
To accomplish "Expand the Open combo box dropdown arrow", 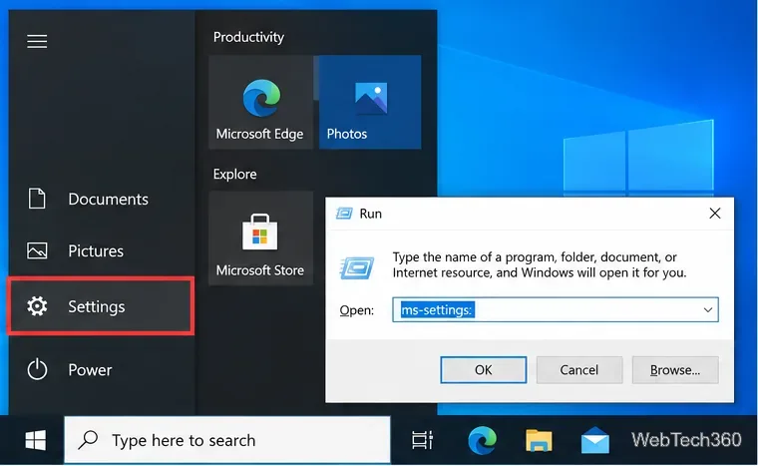I will click(708, 309).
